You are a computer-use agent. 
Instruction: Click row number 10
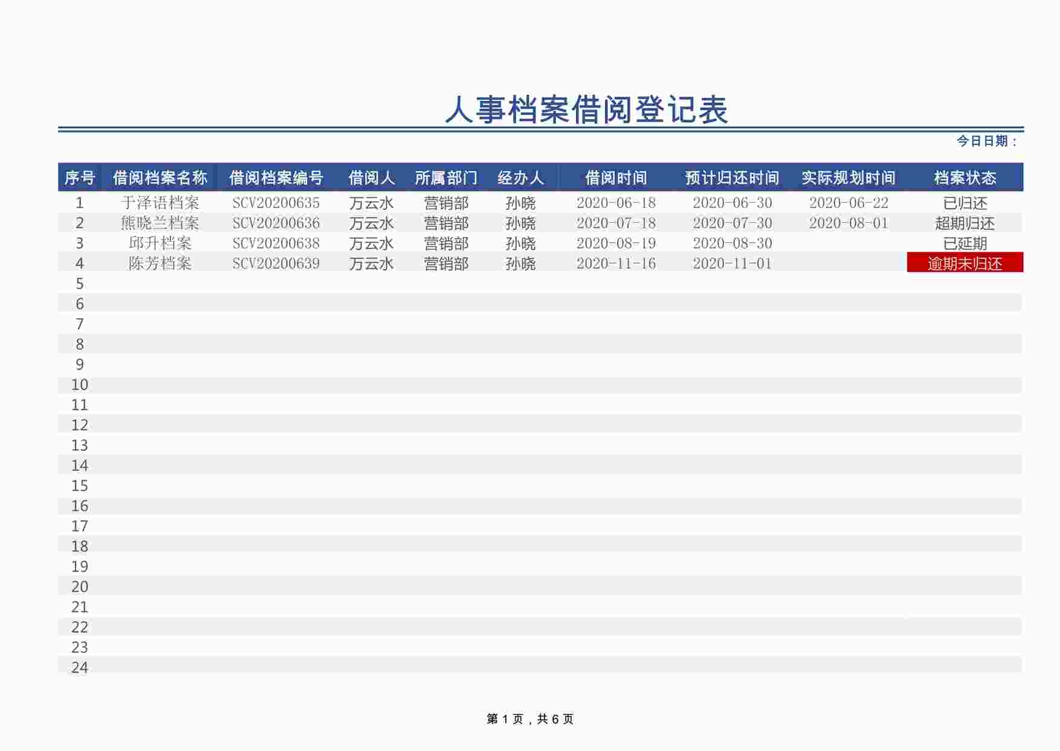80,385
